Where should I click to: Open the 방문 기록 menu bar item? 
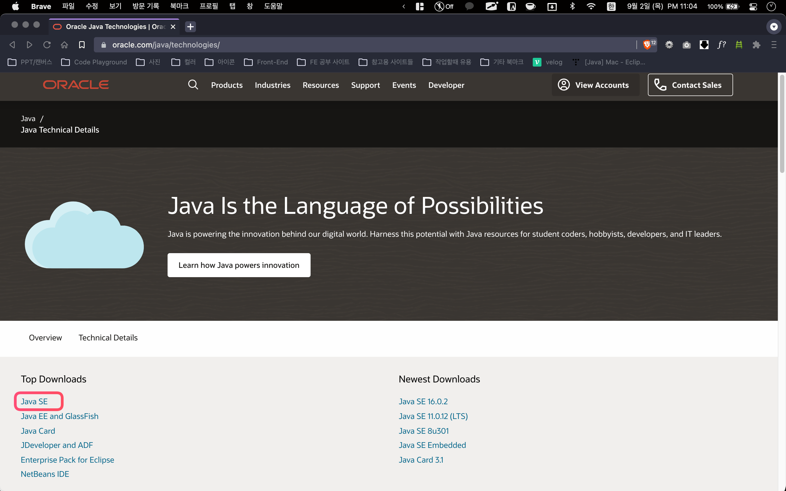point(146,6)
